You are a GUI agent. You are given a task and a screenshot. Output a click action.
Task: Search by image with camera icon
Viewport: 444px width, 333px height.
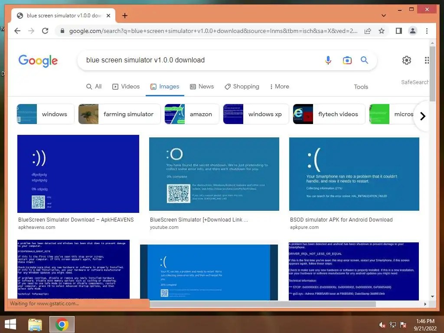[347, 60]
